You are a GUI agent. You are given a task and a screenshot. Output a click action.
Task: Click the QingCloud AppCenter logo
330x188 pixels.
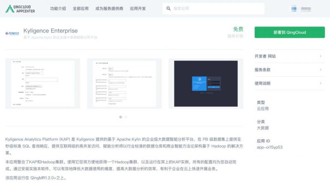pyautogui.click(x=20, y=9)
